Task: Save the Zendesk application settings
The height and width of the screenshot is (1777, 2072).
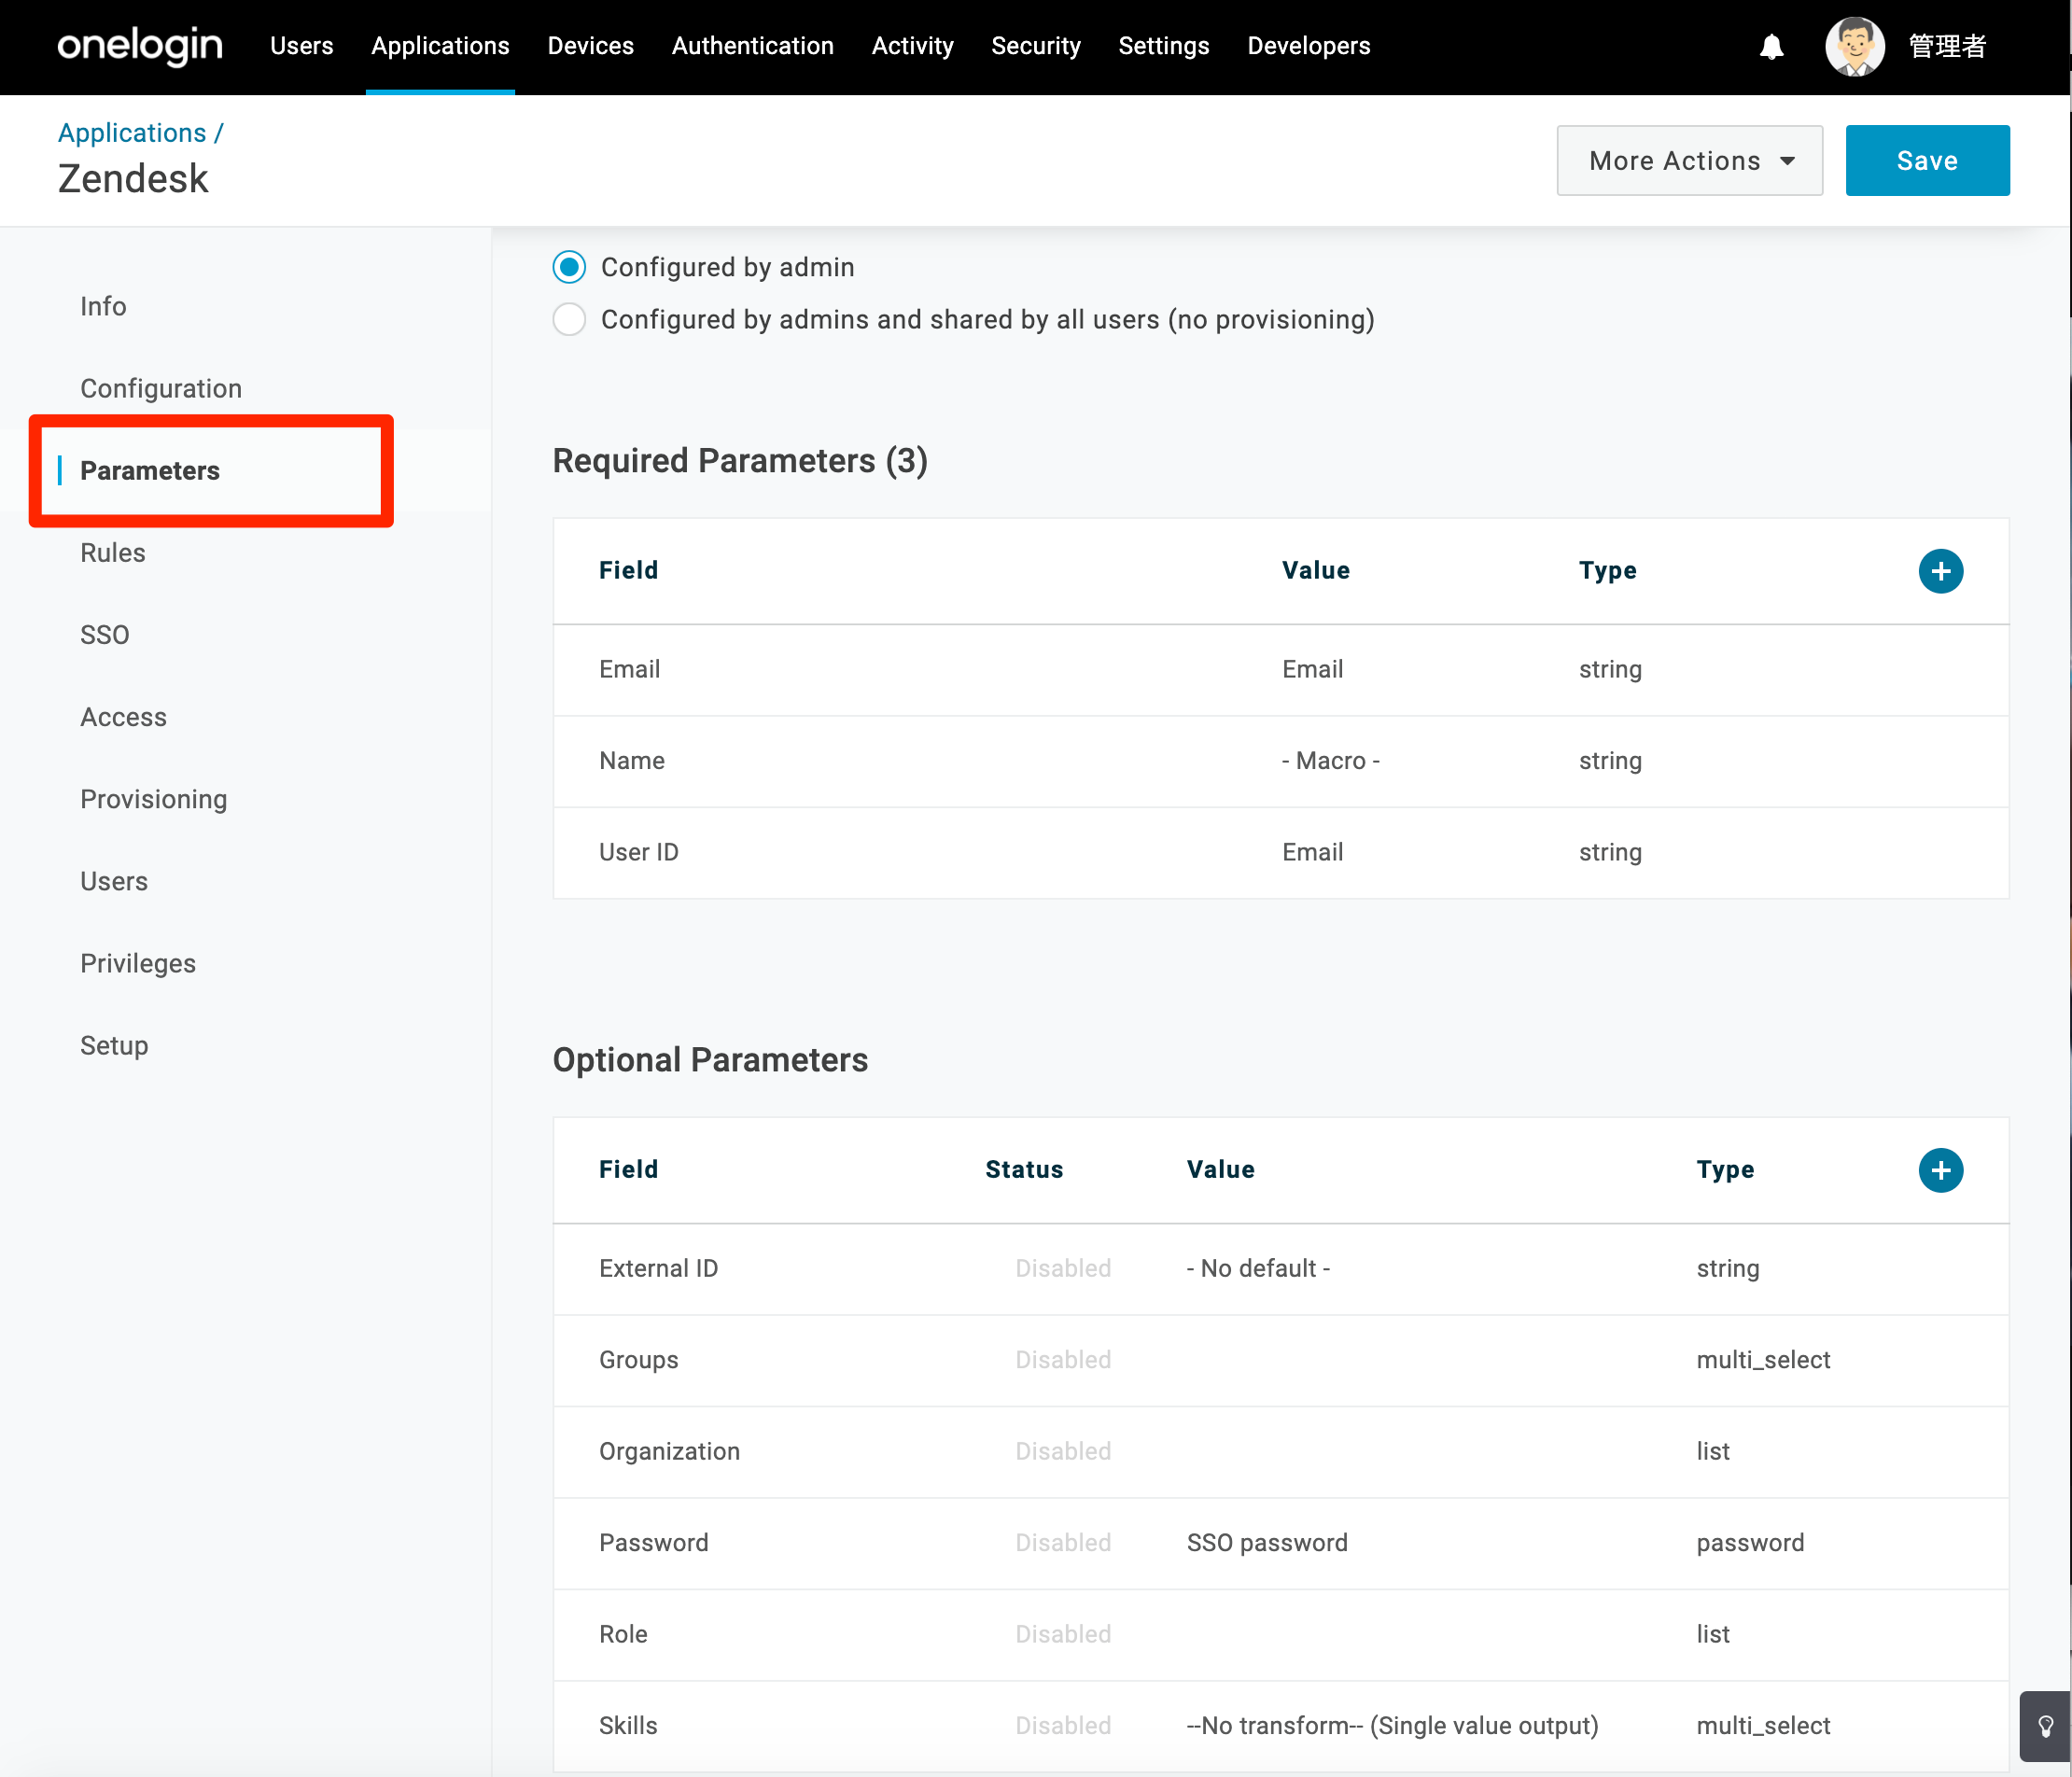Action: [1927, 161]
